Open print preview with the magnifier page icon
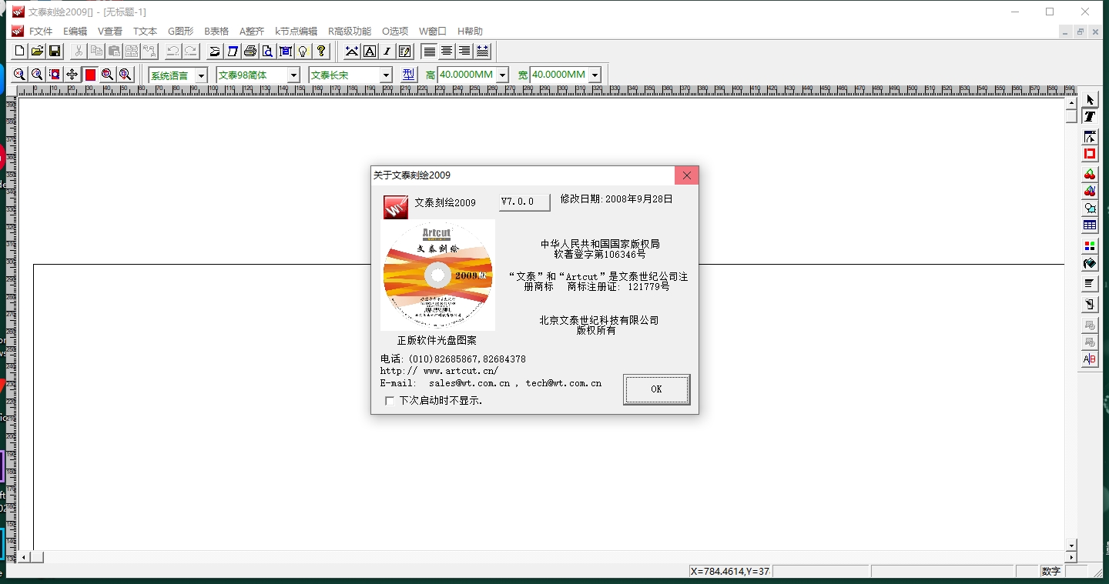 pyautogui.click(x=268, y=52)
